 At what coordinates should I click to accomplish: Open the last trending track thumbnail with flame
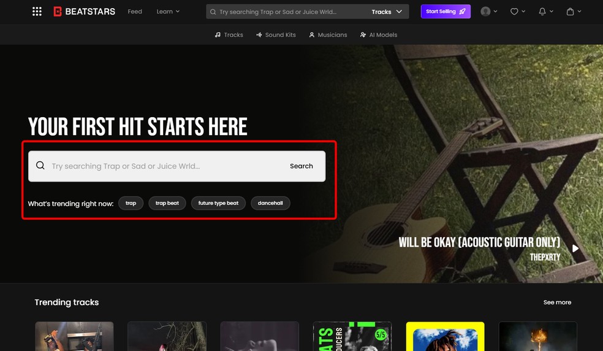(537, 336)
